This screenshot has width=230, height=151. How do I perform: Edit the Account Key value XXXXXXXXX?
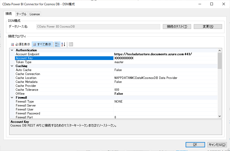pos(124,58)
